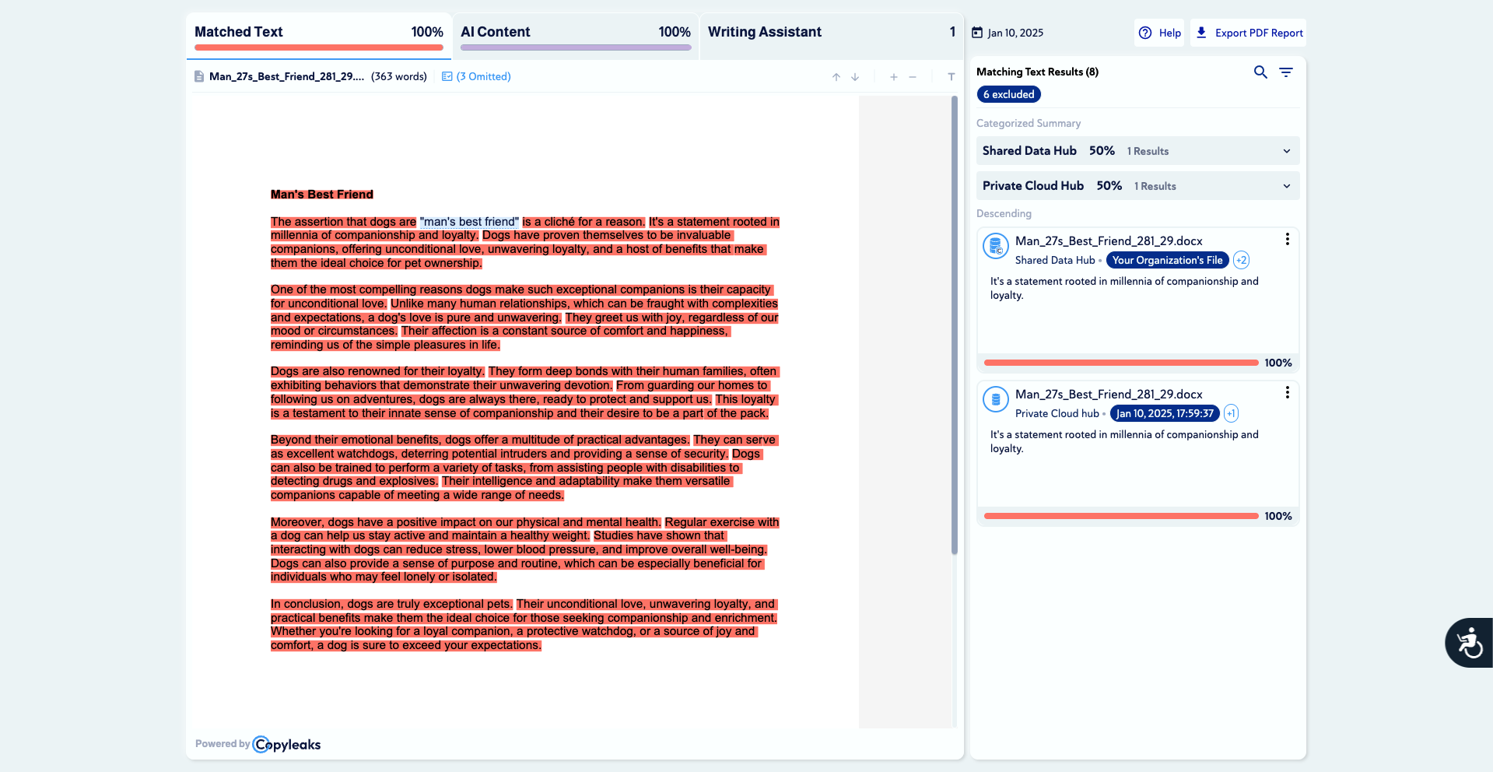Open the filter icon for matching results
This screenshot has width=1493, height=772.
point(1286,72)
